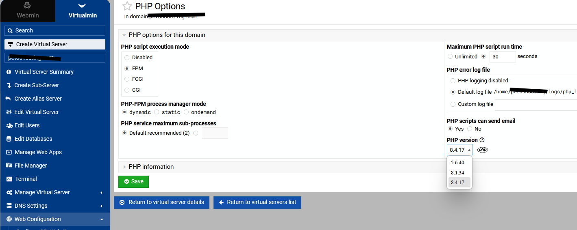Choose the ondemand process manager mode

[187, 112]
